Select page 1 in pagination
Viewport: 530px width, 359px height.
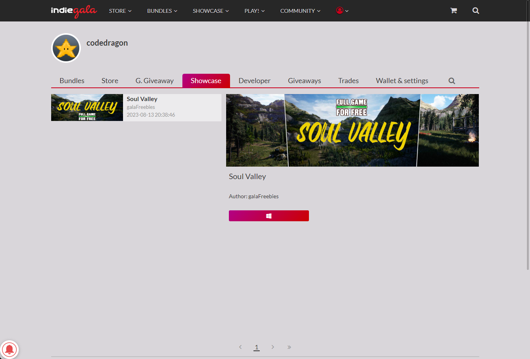(257, 347)
